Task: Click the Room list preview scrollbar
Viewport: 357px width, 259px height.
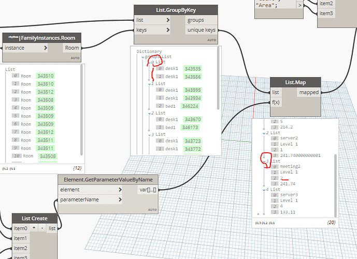Action: (x=81, y=110)
